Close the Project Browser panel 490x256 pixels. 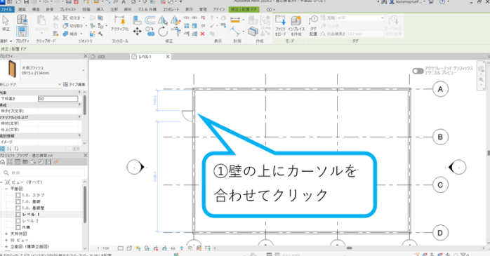(x=86, y=155)
